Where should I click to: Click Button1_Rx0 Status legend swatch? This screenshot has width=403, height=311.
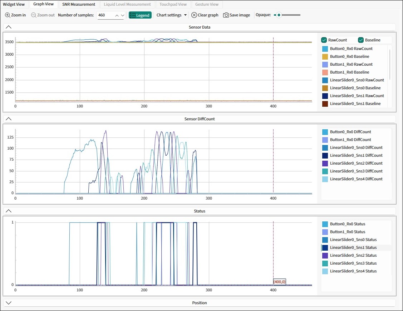tap(325, 232)
